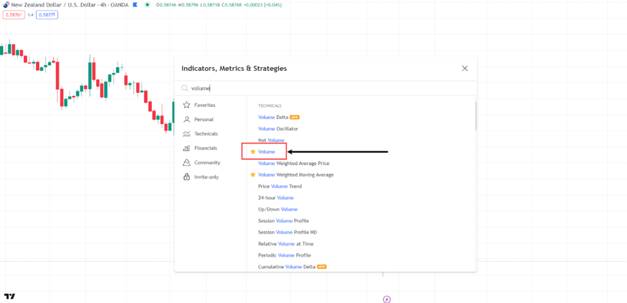The image size is (627, 303).
Task: Click the red sell price 0.58761 button
Action: [13, 14]
